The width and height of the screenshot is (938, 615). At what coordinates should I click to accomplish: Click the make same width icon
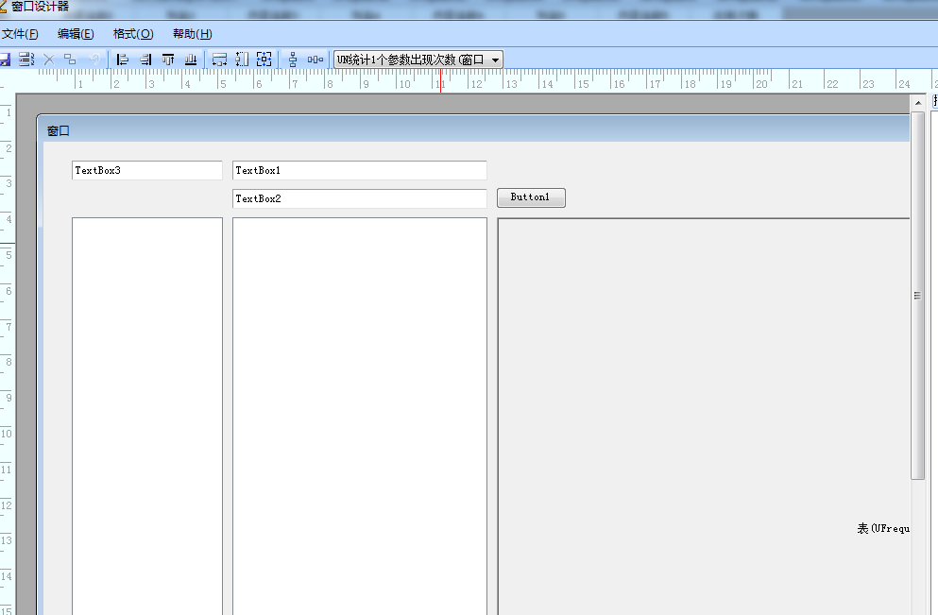pos(219,60)
